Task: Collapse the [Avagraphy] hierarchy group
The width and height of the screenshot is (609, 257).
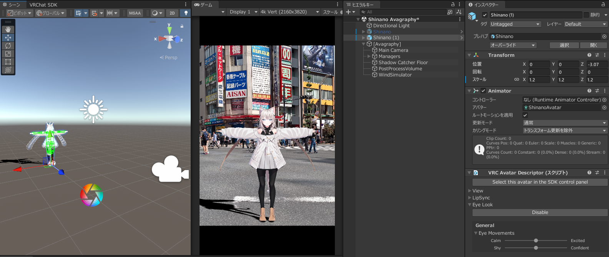Action: (x=364, y=44)
